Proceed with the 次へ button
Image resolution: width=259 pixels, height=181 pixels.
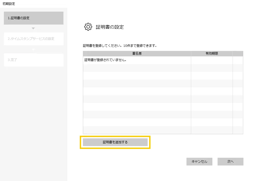(230, 161)
